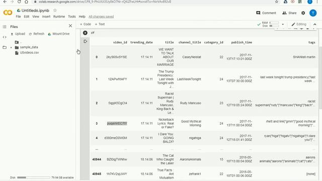Star the Untitled6.ipynb notebook

point(55,10)
